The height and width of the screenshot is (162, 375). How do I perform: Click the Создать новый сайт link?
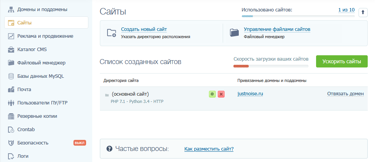[144, 29]
